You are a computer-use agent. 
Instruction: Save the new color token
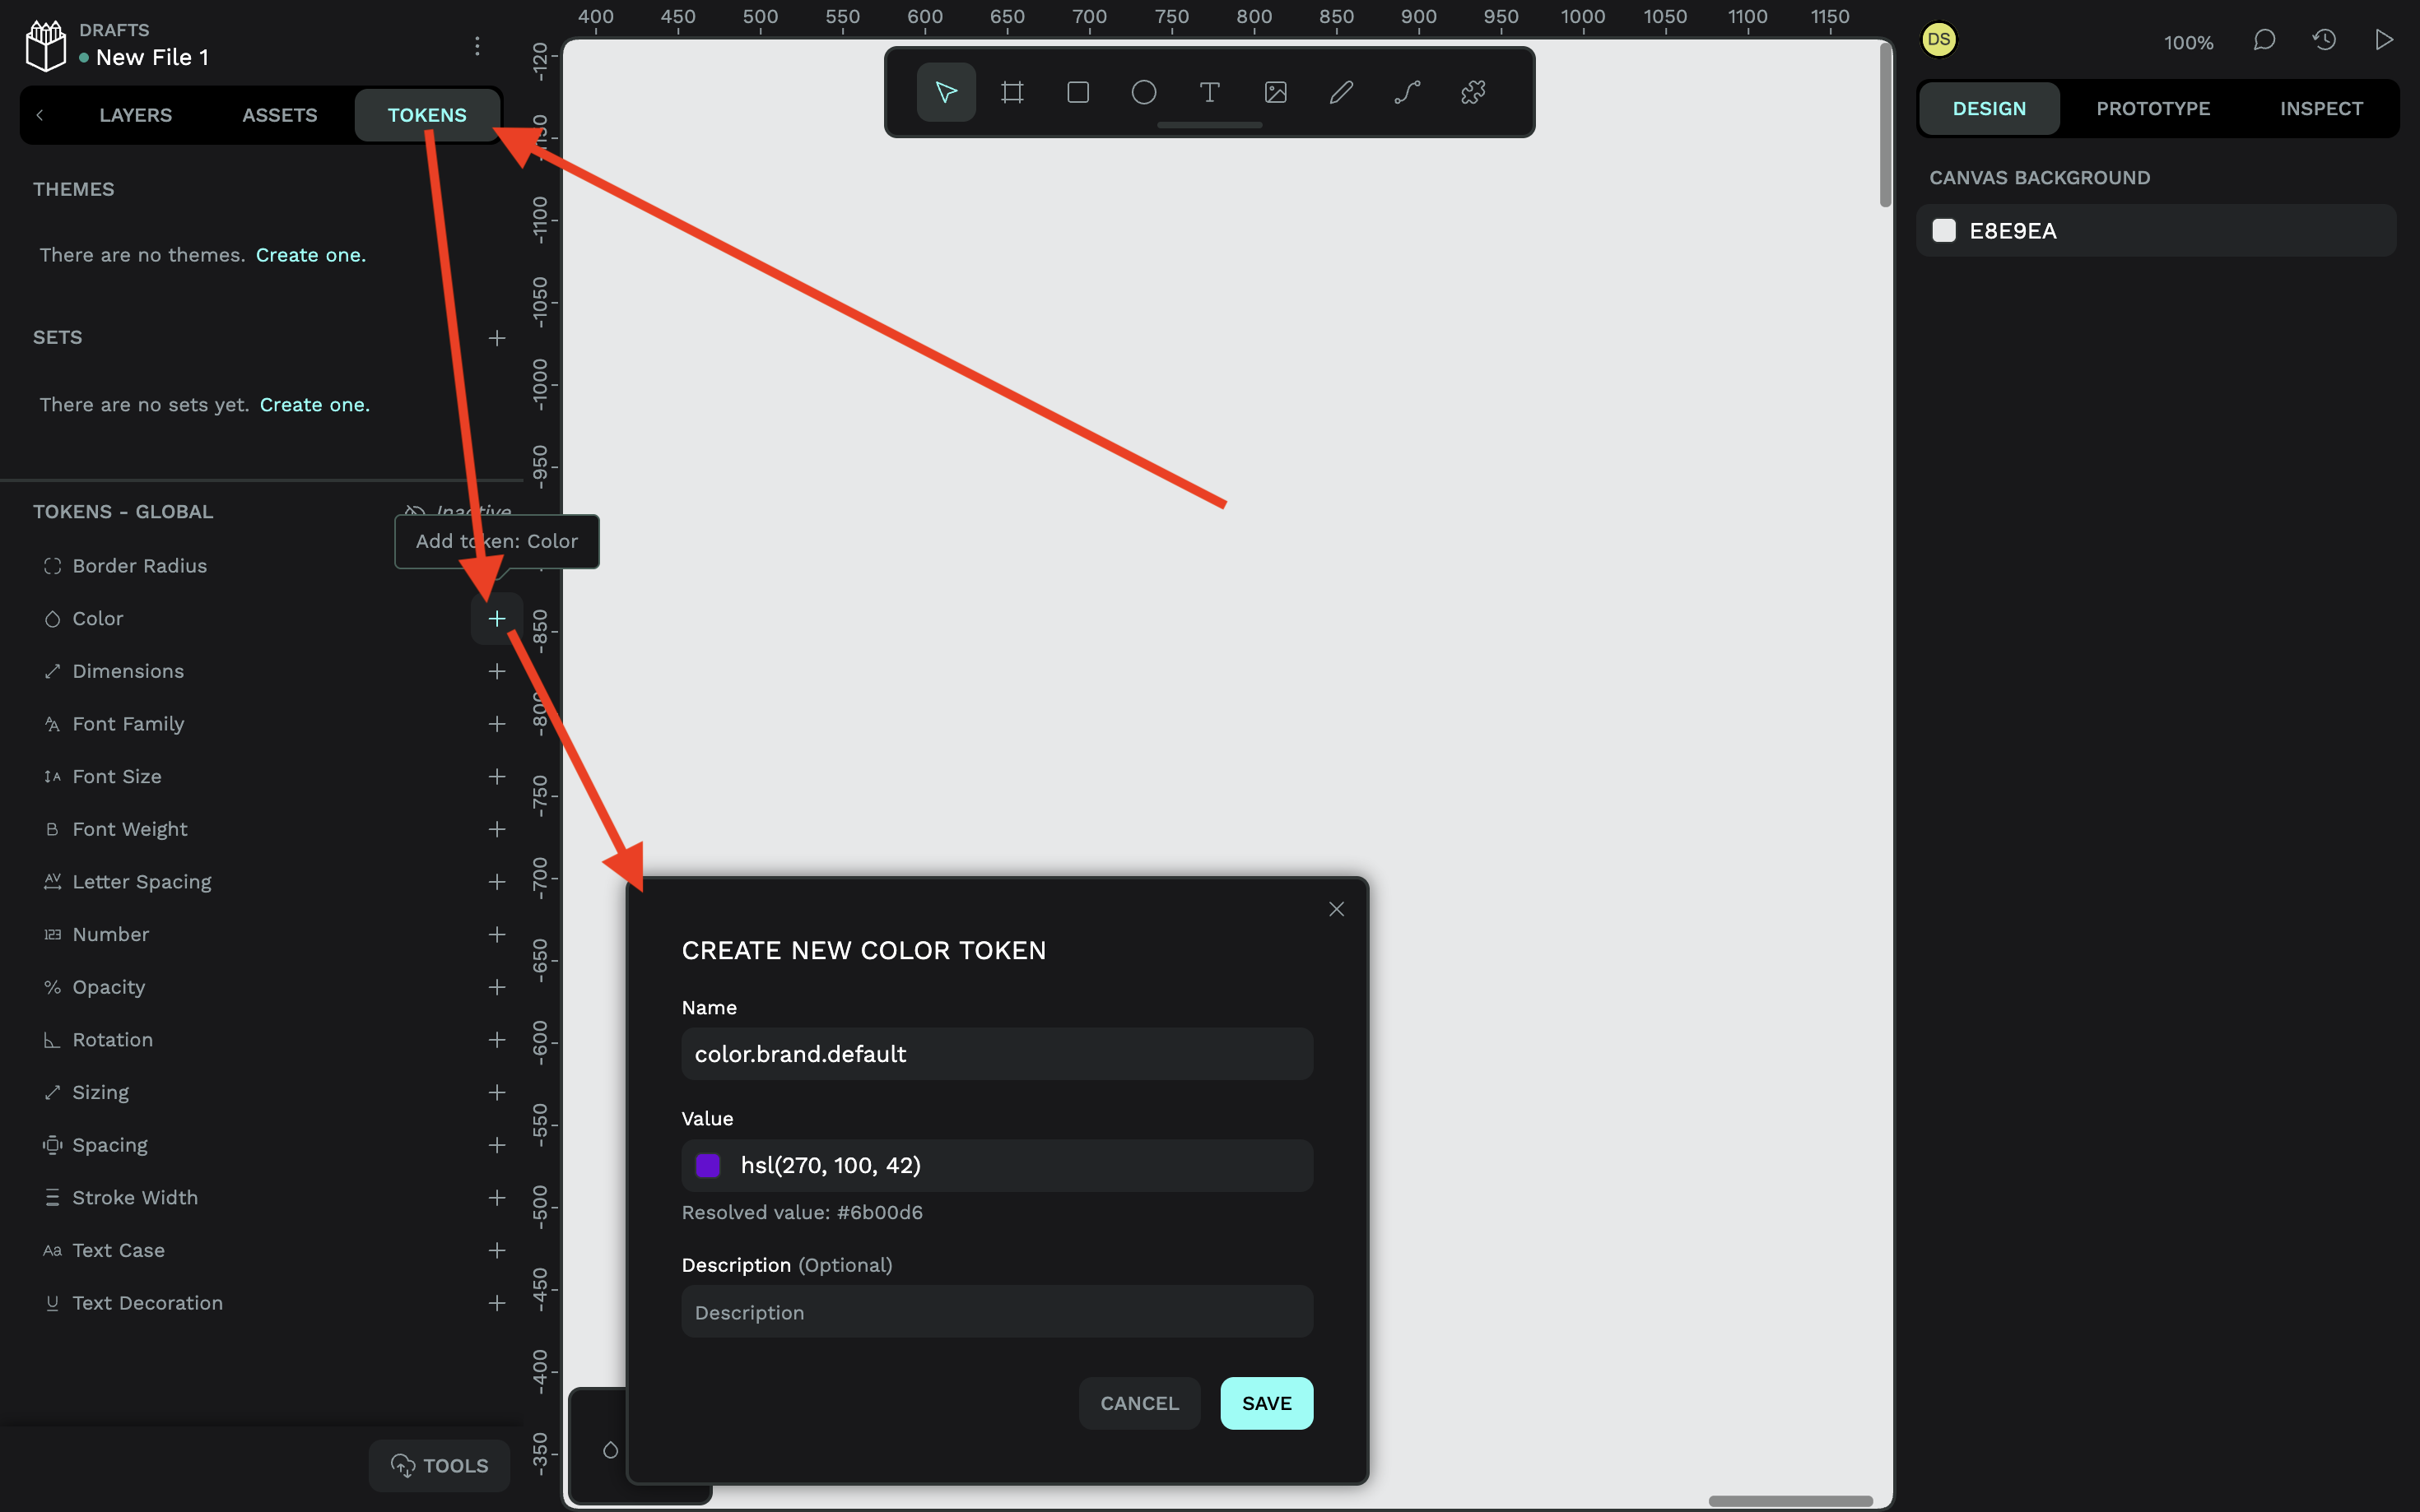pos(1265,1402)
